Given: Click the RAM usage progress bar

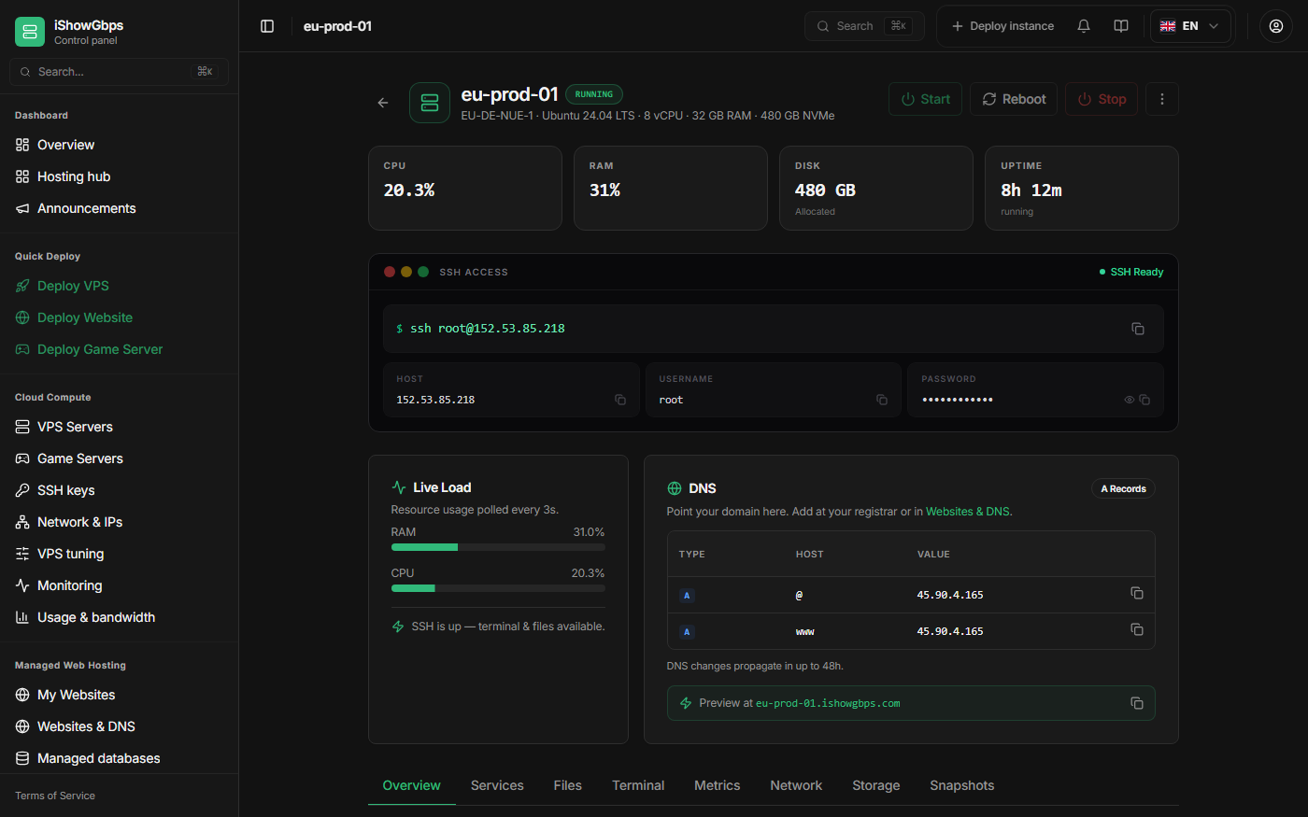Looking at the screenshot, I should click(x=498, y=547).
